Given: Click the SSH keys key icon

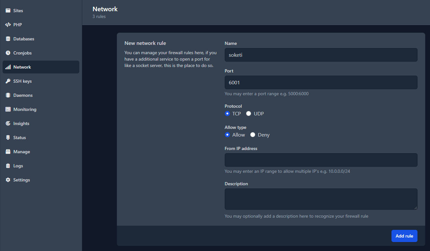Looking at the screenshot, I should (x=8, y=81).
